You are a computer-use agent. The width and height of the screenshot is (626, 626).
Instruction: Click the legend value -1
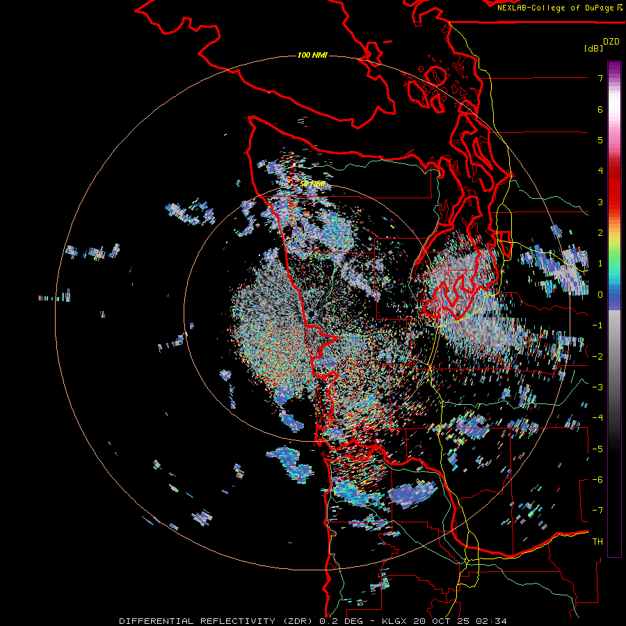tap(597, 326)
